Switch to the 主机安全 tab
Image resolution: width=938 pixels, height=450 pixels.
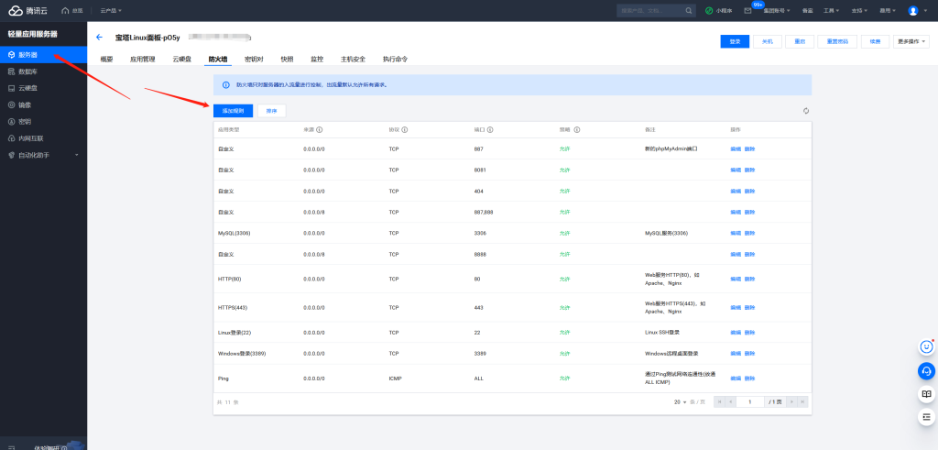[x=353, y=59]
